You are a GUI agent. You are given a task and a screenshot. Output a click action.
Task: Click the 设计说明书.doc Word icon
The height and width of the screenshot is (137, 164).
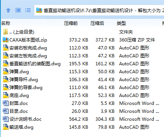click(6, 119)
